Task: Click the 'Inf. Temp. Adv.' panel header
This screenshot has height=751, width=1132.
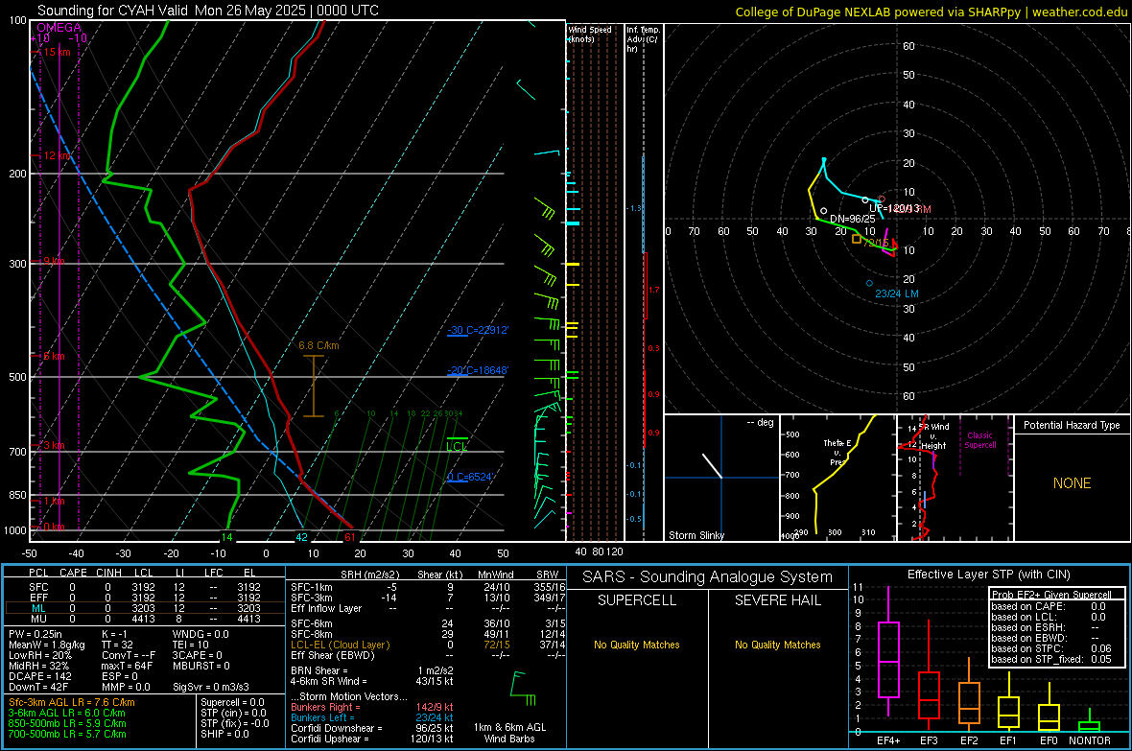Action: 643,39
